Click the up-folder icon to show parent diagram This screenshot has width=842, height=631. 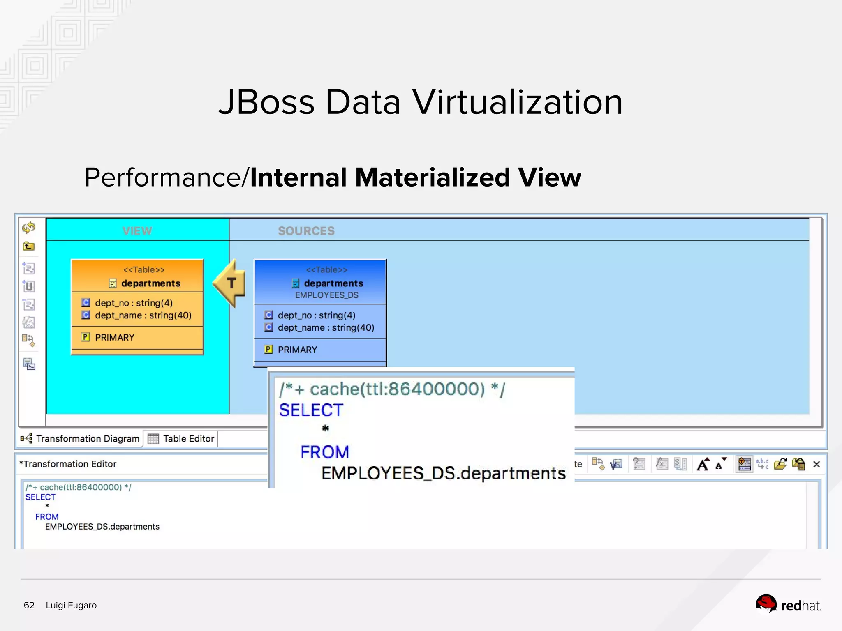29,246
